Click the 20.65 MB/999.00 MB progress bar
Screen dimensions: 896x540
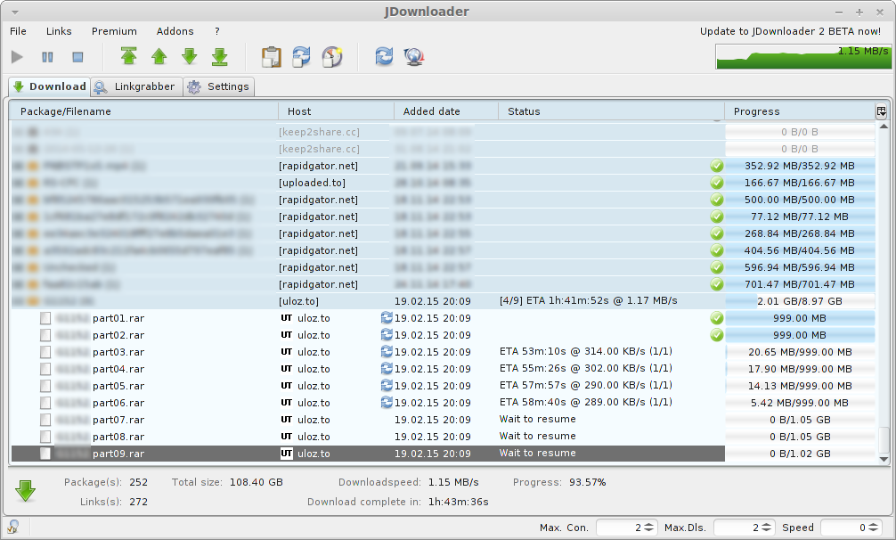[x=800, y=352]
